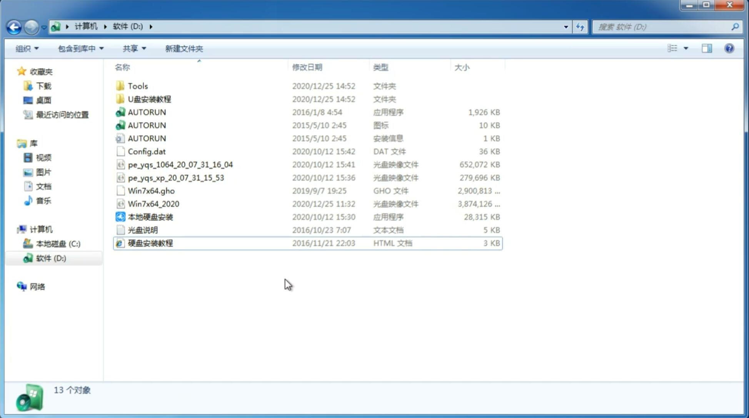Open Win7x64_2020 disc image file
This screenshot has height=418, width=749.
click(153, 203)
